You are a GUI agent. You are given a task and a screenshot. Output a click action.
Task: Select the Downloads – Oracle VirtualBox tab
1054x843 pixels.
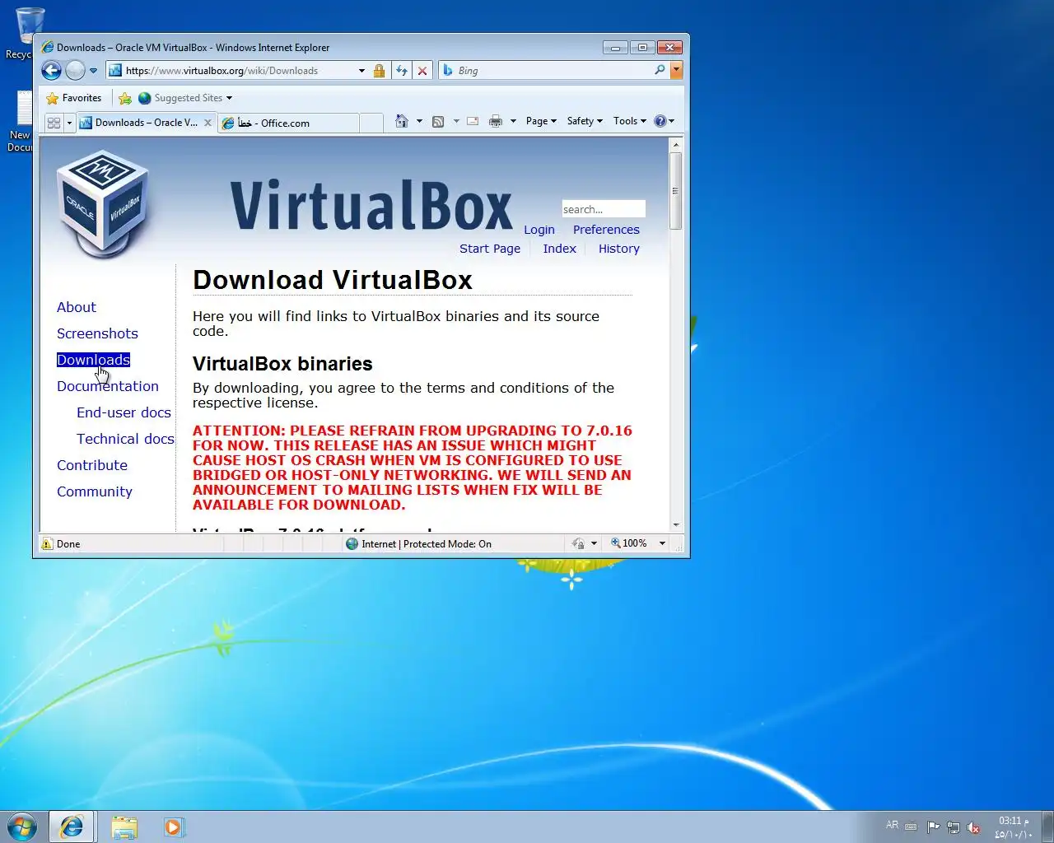pos(140,123)
